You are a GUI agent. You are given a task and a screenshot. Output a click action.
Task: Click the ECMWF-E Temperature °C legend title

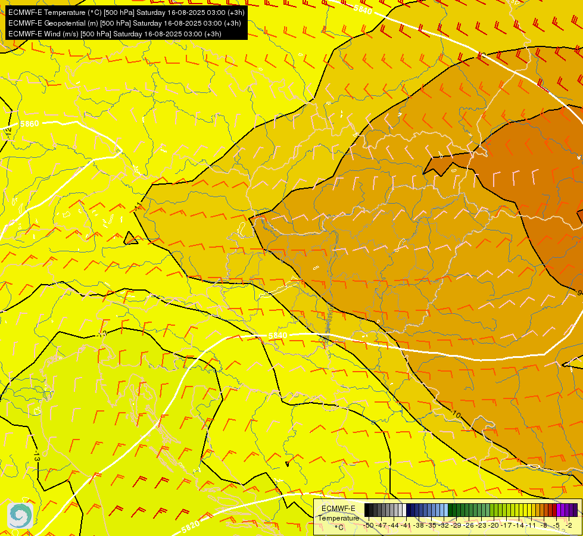pyautogui.click(x=339, y=518)
